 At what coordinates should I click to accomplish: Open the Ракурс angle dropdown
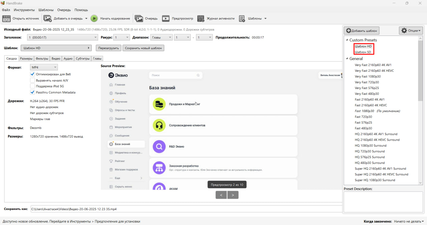pyautogui.click(x=122, y=38)
